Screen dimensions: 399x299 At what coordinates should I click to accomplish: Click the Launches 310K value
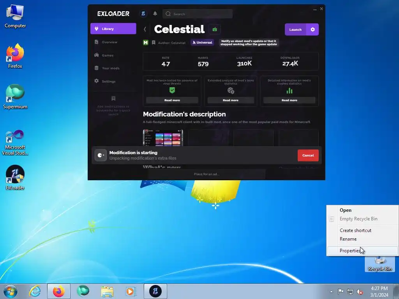(x=244, y=63)
